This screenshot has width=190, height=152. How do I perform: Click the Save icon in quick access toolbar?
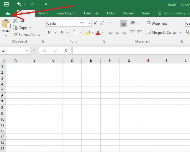tap(6, 4)
